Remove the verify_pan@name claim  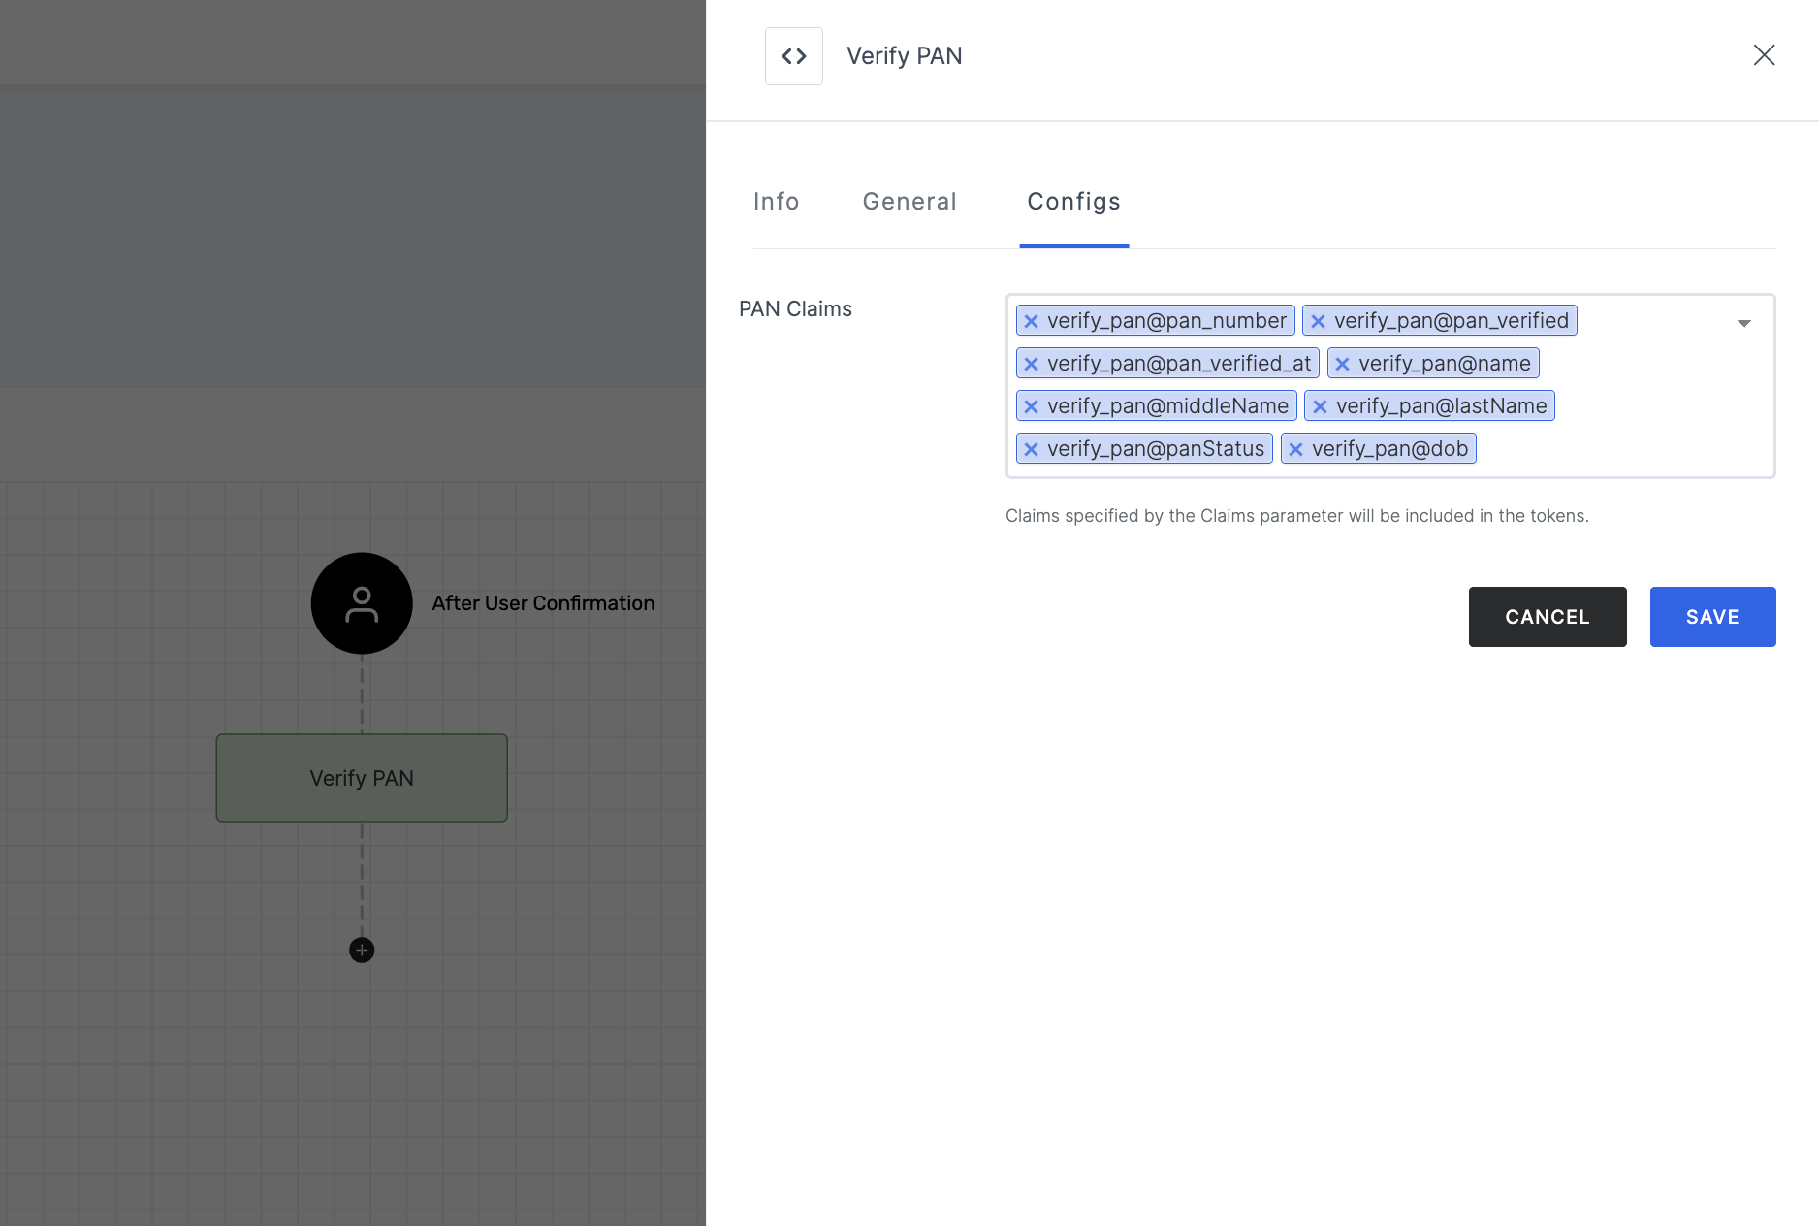click(x=1343, y=364)
